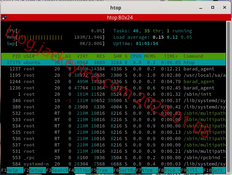Sort by MEM% column header
Viewport: 232px width, 175px height.
coord(150,56)
